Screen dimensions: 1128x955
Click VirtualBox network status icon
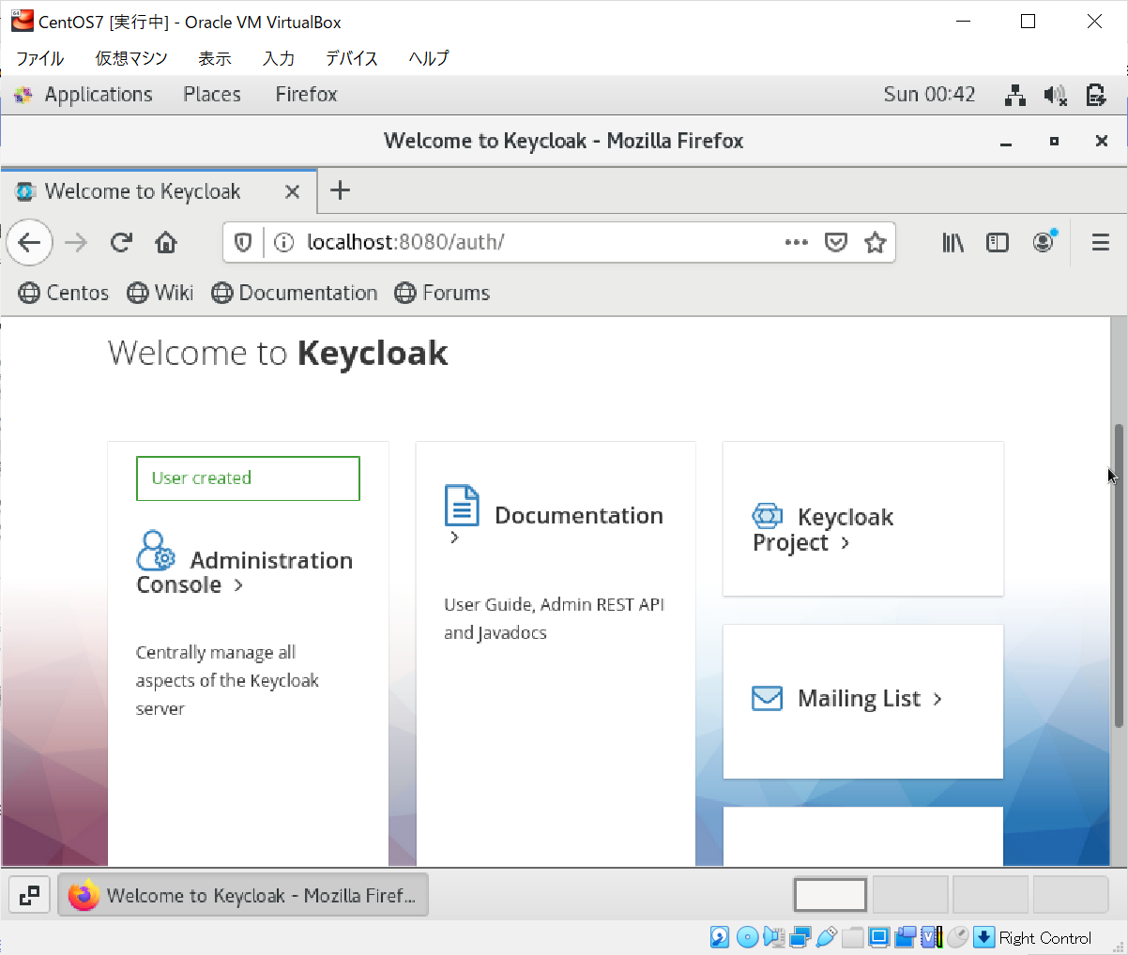[x=800, y=937]
